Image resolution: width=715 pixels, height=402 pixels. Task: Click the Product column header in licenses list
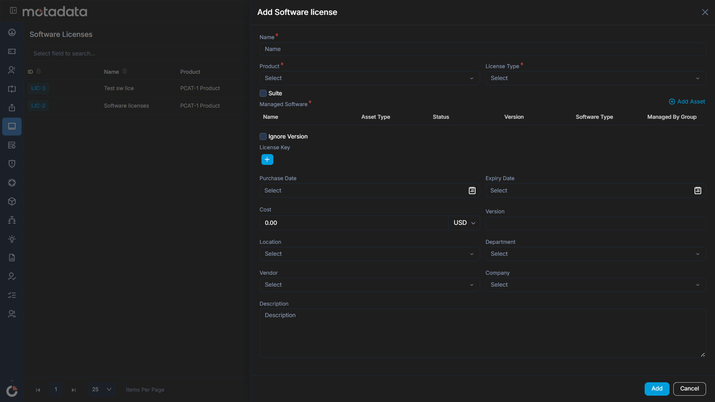[190, 72]
